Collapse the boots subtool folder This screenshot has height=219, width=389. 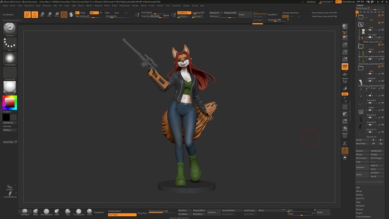361,46
